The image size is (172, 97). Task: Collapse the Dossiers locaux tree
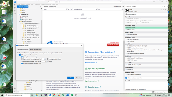click(x=18, y=14)
